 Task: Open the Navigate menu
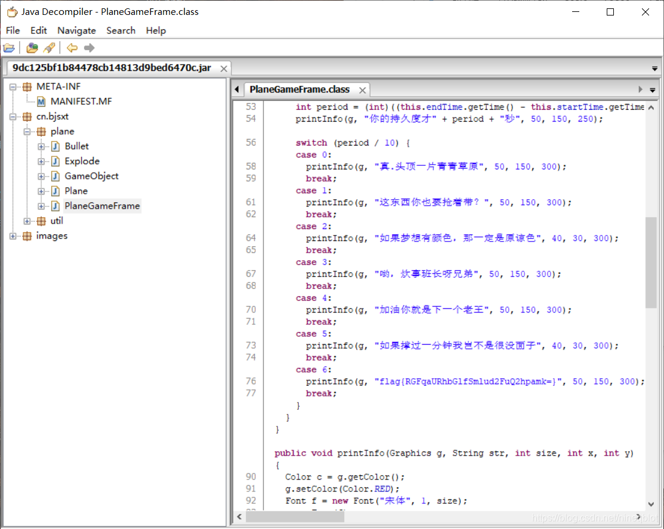tap(76, 30)
